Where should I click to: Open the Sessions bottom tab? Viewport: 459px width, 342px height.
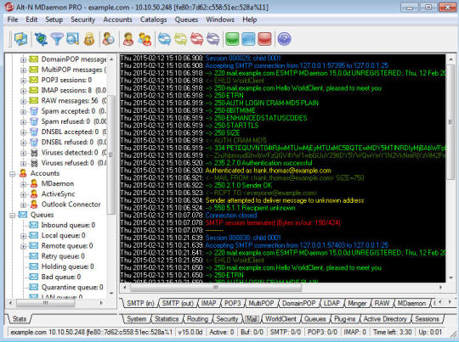[x=427, y=319]
